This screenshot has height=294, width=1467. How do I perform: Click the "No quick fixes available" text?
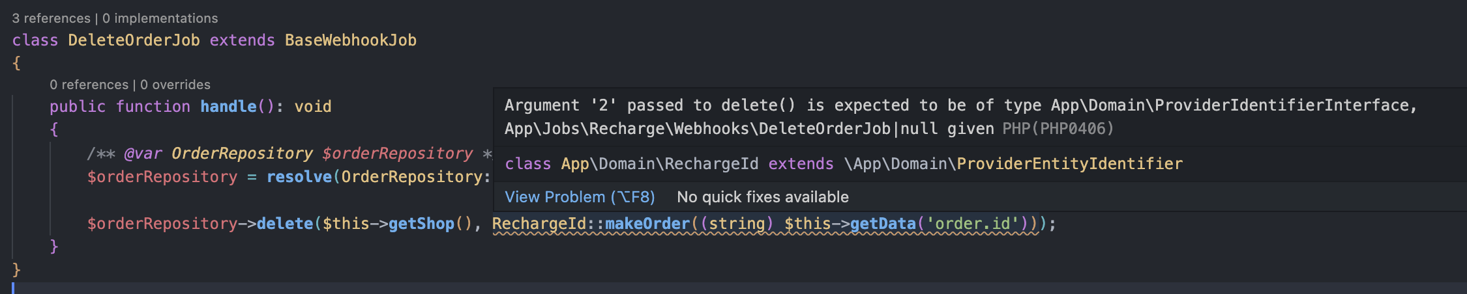(x=762, y=197)
